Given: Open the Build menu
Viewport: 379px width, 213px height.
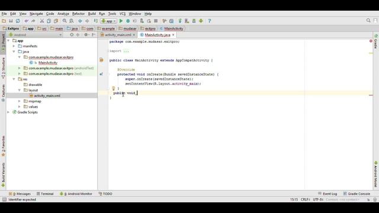Looking at the screenshot, I should (x=92, y=14).
